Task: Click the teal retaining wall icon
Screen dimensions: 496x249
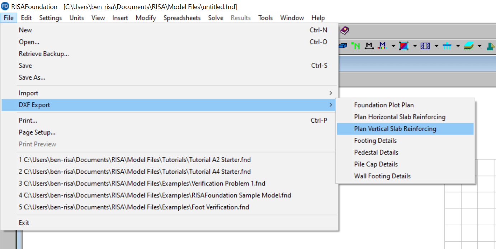Action: click(x=491, y=46)
